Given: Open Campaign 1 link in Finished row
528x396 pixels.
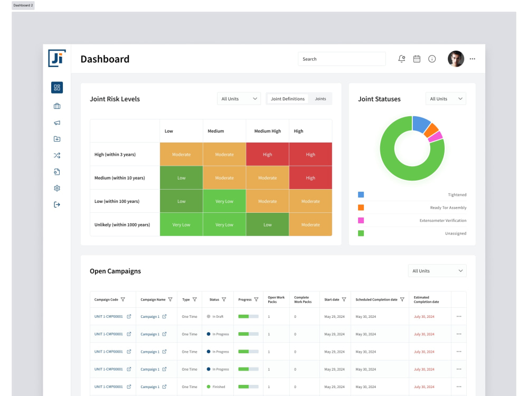Looking at the screenshot, I should point(150,386).
